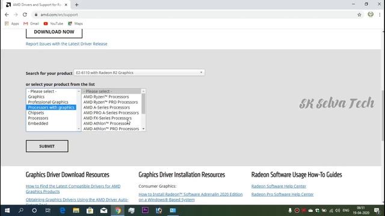This screenshot has height=216, width=385.
Task: Open Cortana from the taskbar
Action: [34, 211]
